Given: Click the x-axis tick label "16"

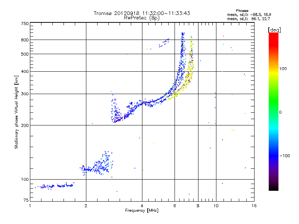Looking at the screenshot, I should (254, 206).
